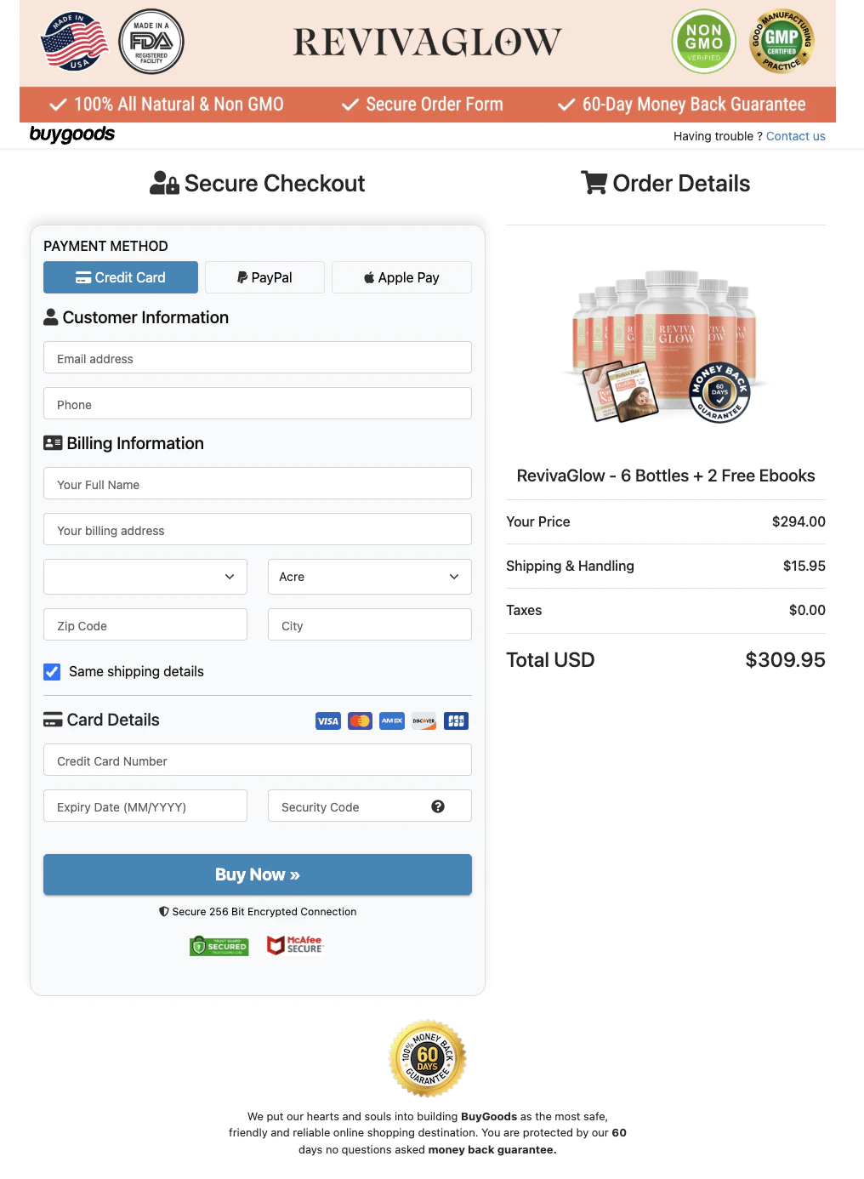Click the McAfee Secure badge
The width and height of the screenshot is (864, 1179).
click(x=295, y=945)
